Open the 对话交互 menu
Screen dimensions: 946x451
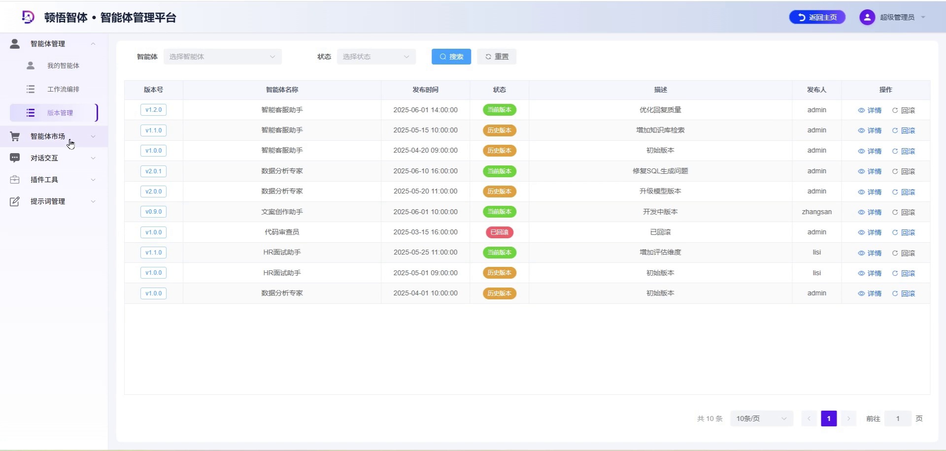(54, 158)
